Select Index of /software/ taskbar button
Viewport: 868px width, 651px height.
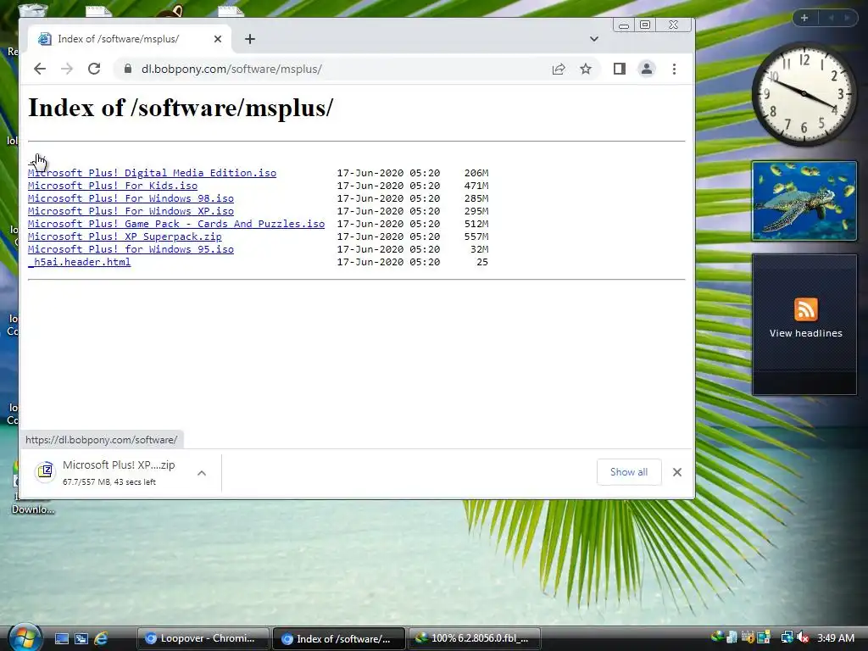tap(339, 639)
